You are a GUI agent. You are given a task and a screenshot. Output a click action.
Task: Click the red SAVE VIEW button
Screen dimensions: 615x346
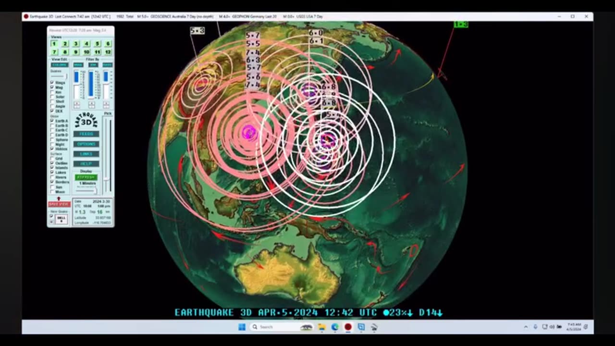click(59, 204)
